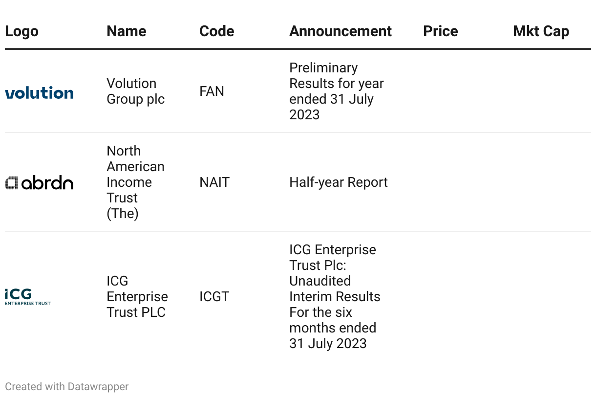Select the Mkt Cap column header
The height and width of the screenshot is (398, 596).
click(x=541, y=31)
